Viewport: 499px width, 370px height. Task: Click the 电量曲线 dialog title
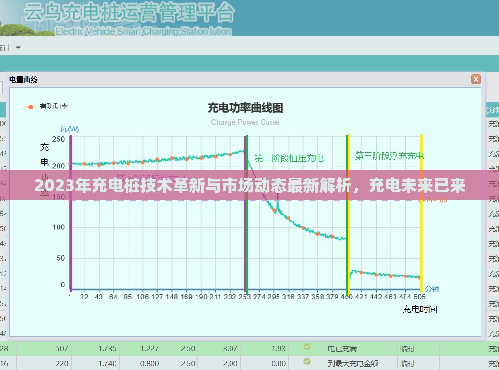click(x=23, y=79)
